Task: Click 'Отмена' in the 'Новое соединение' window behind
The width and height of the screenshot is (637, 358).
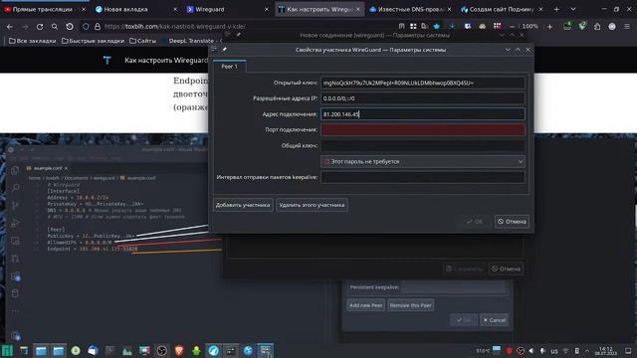Action: (x=506, y=268)
